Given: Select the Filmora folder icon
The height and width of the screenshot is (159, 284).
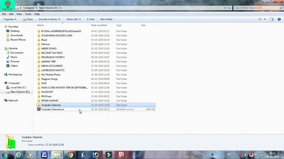Looking at the screenshot, I should tap(39, 44).
